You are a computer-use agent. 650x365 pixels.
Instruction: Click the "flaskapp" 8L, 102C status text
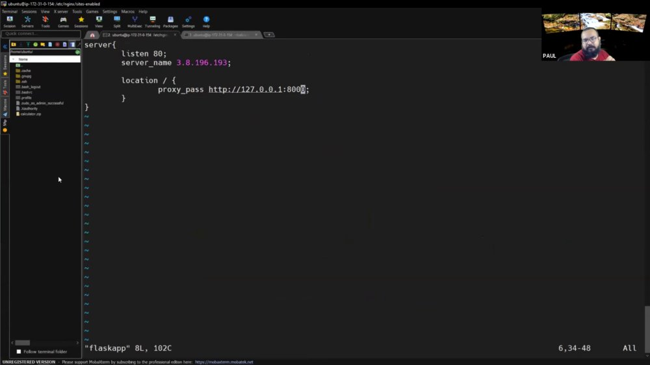tap(128, 348)
